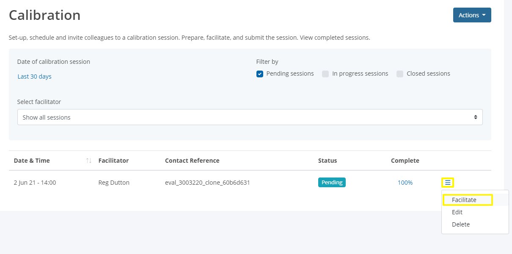The image size is (512, 254).
Task: Click the Complete column header
Action: point(405,161)
